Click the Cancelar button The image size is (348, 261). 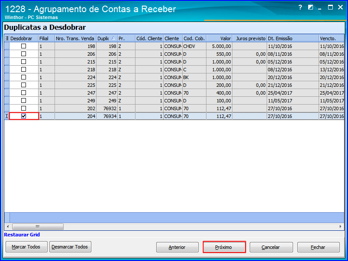pyautogui.click(x=271, y=247)
